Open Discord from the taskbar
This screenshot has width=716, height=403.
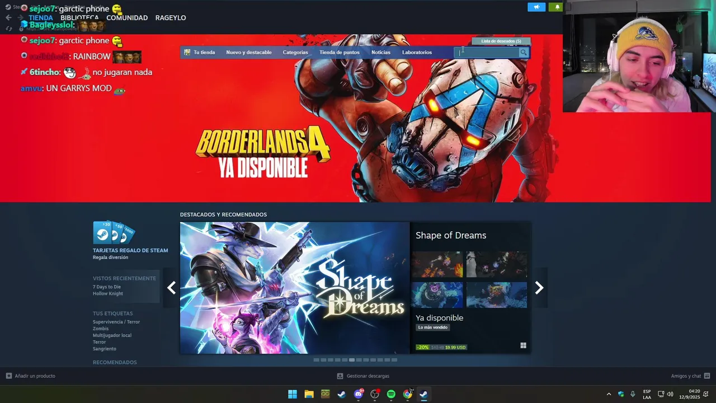click(359, 394)
